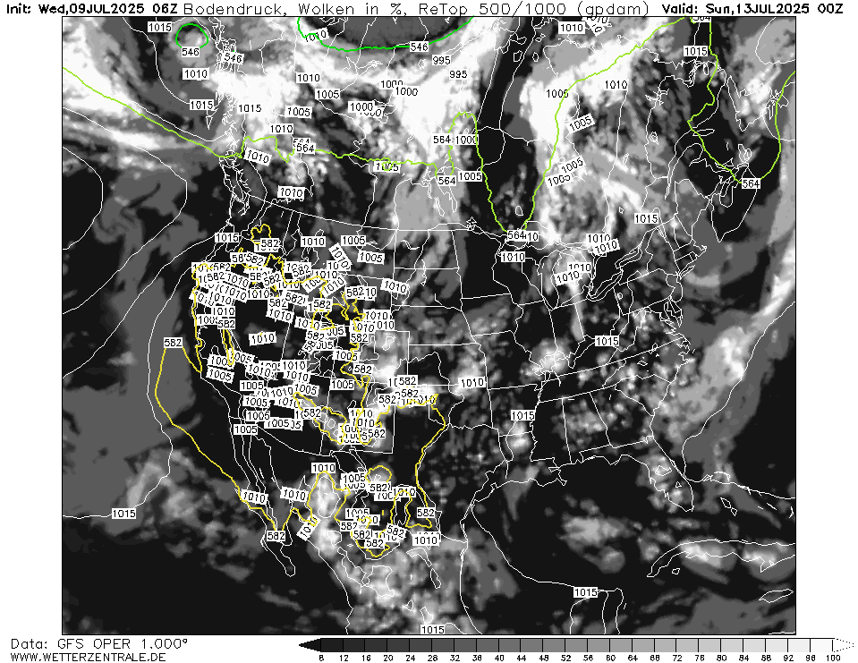Click the 40 tick on cloud colorbar
The image size is (858, 663).
tap(499, 658)
